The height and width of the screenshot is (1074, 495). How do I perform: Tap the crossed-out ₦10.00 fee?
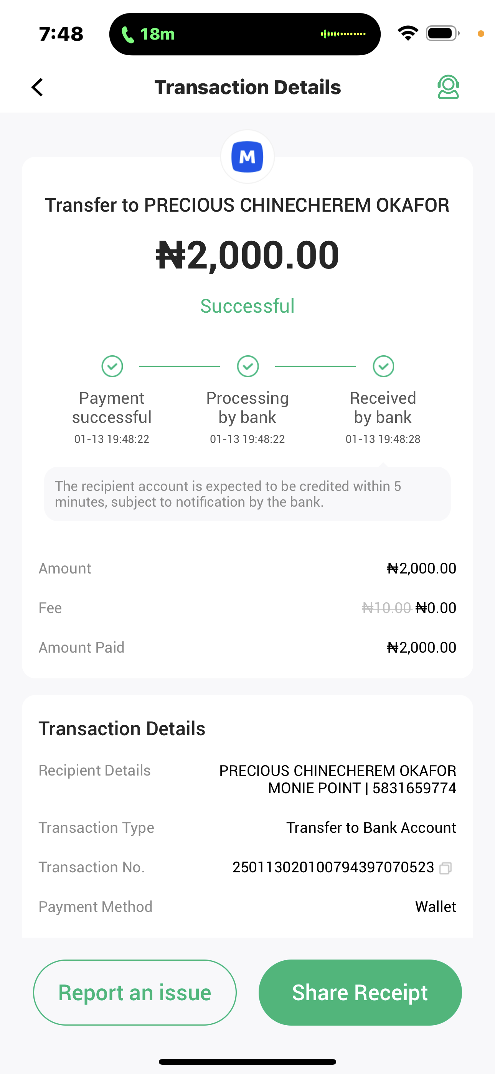386,608
